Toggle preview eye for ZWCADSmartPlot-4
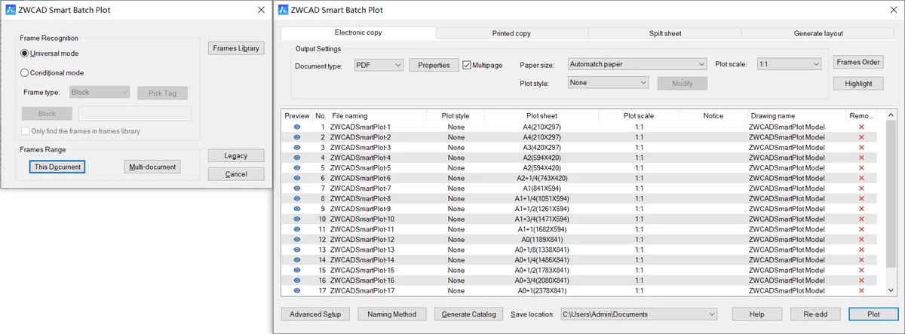 [x=297, y=158]
